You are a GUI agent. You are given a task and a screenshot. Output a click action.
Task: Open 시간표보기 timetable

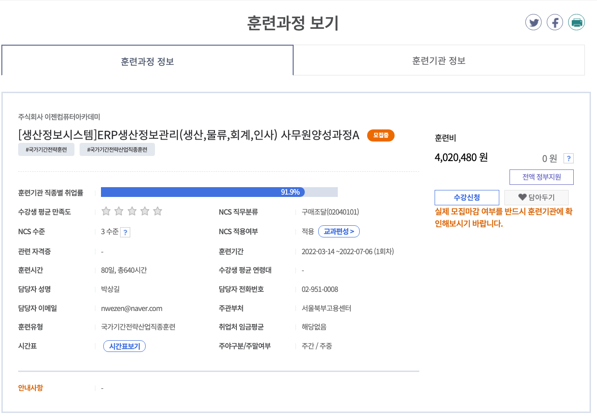point(124,346)
